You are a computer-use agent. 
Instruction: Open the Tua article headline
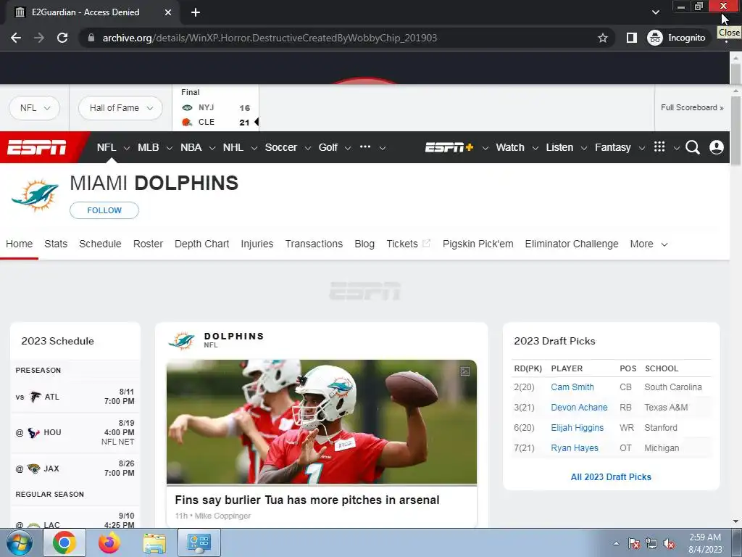tap(307, 500)
